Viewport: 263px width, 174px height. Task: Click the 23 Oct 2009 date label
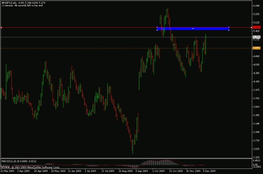pyautogui.click(x=176, y=171)
